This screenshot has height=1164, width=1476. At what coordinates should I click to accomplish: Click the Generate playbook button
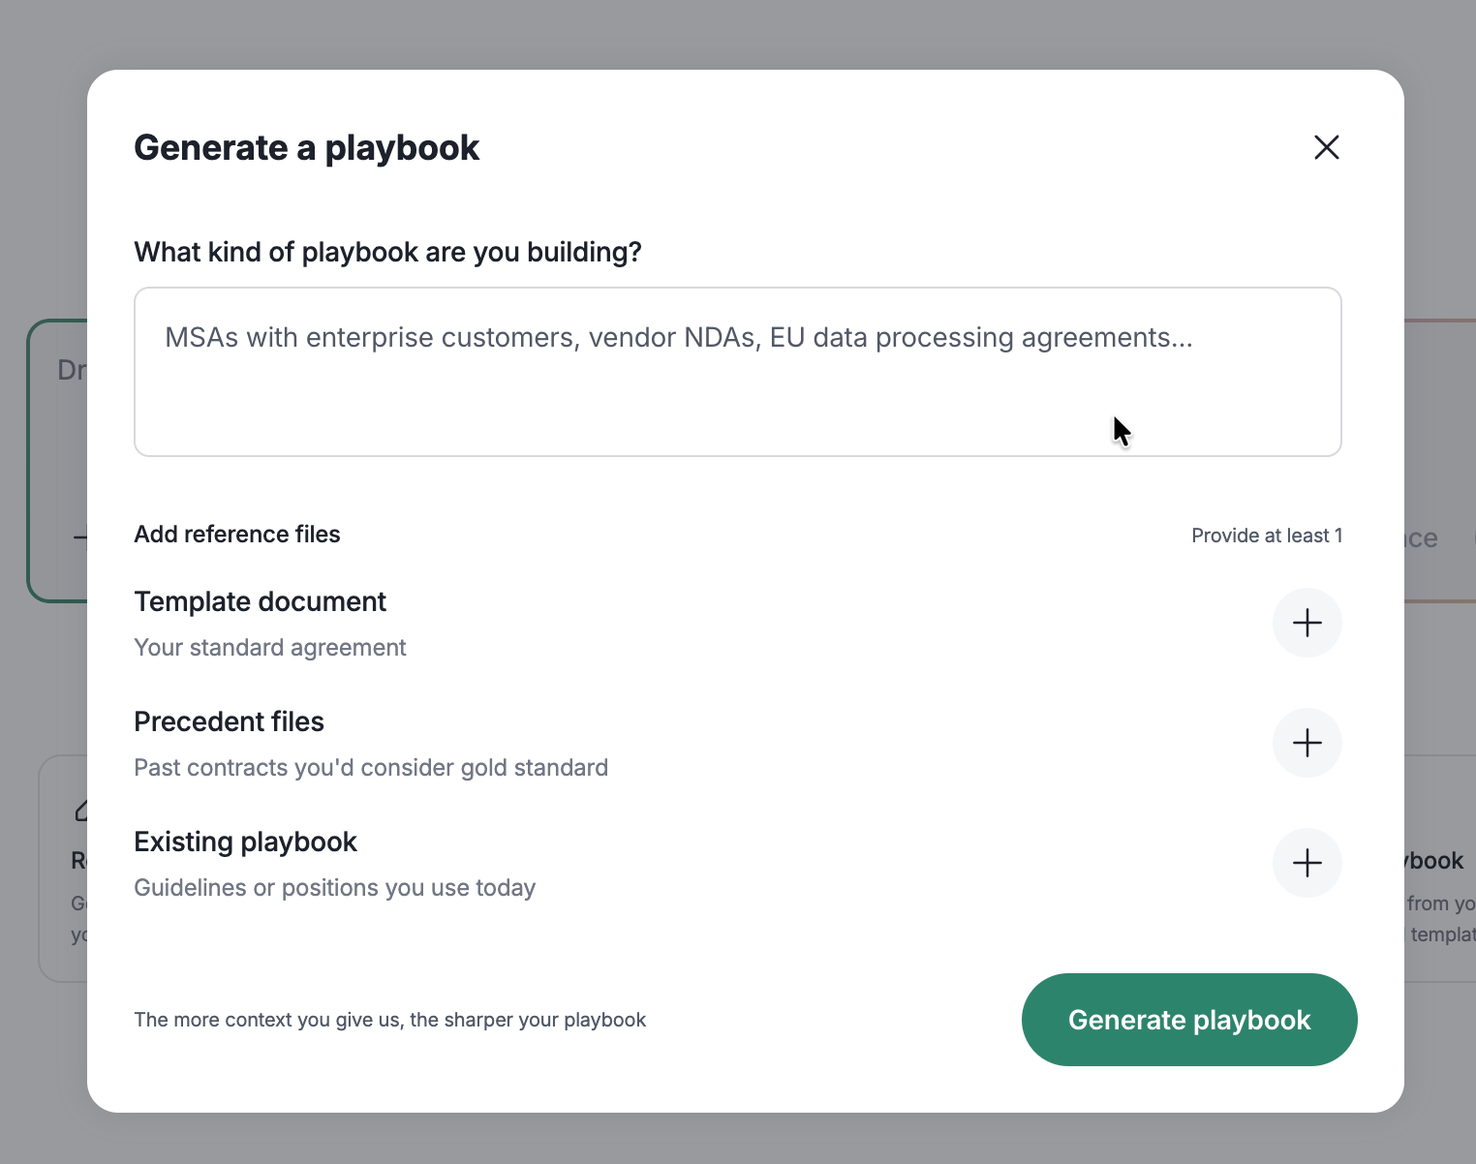[x=1189, y=1020]
